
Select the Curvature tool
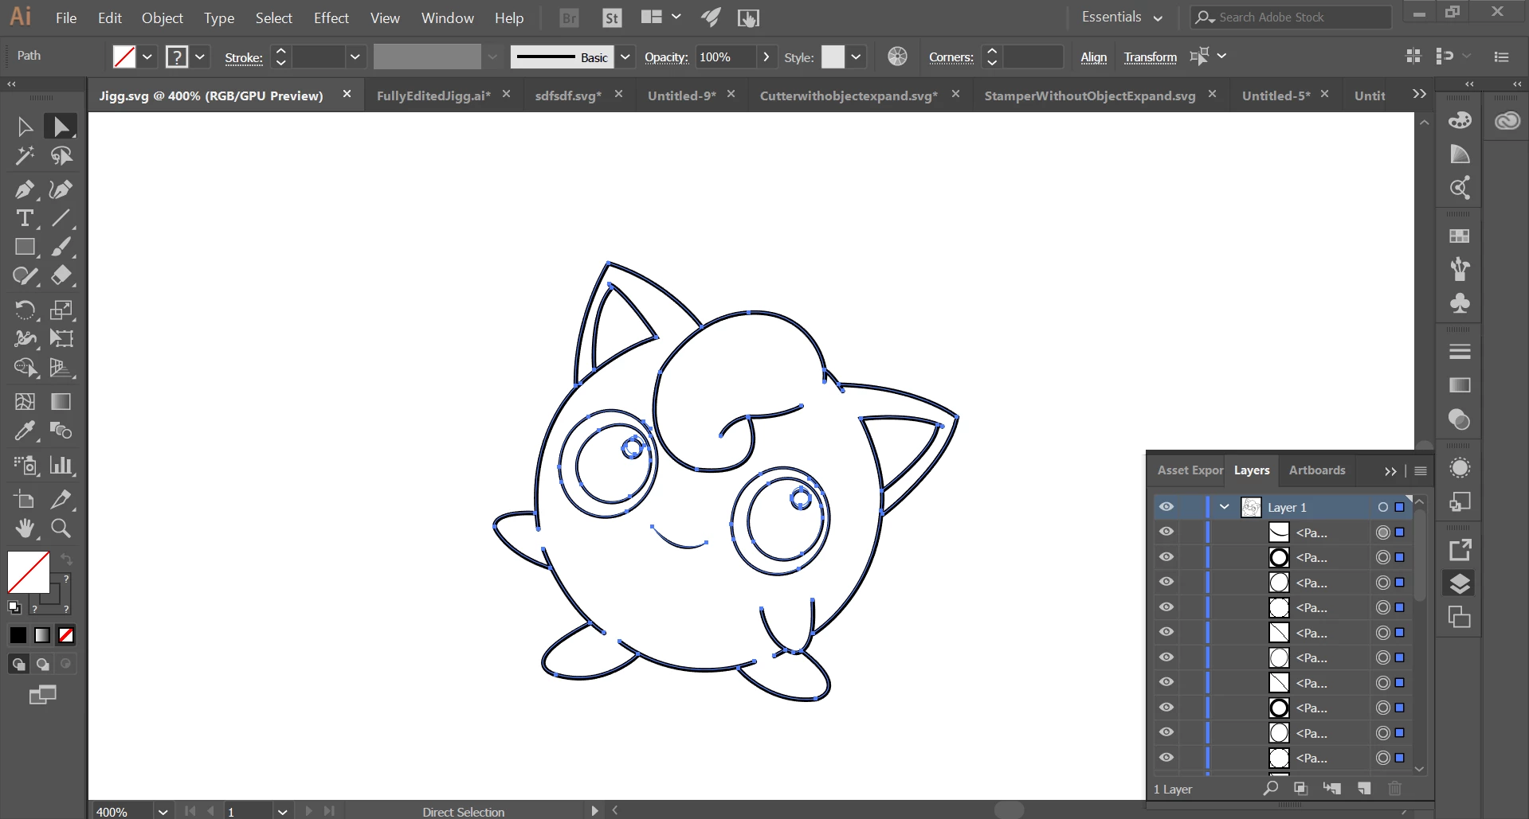(x=61, y=189)
